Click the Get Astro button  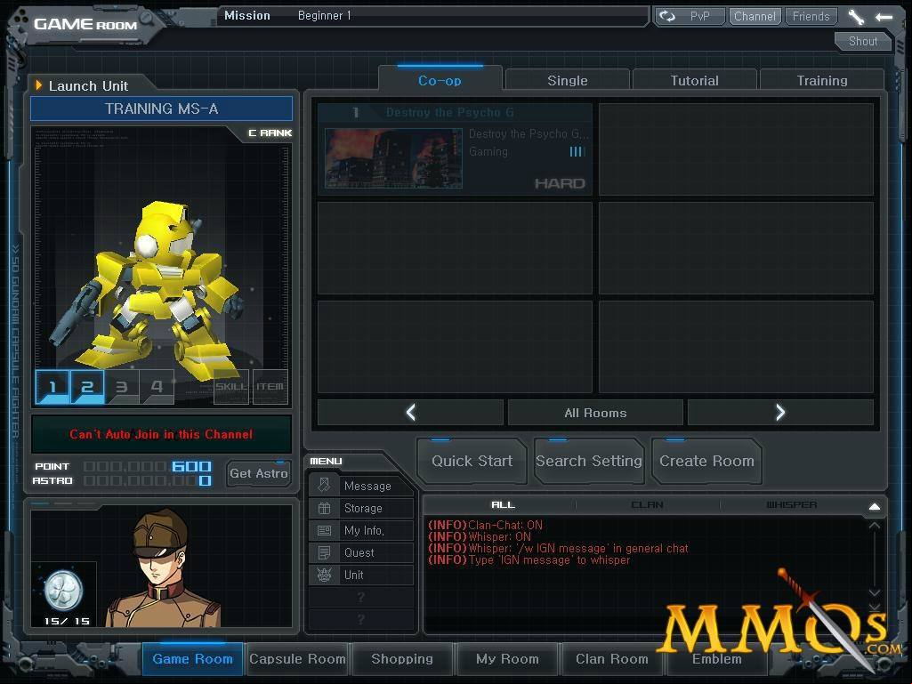(259, 473)
